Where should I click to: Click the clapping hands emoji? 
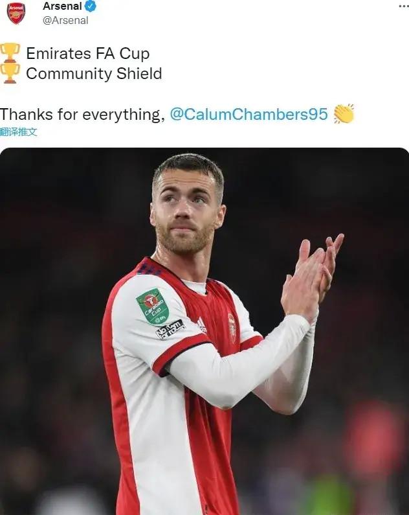[x=344, y=113]
